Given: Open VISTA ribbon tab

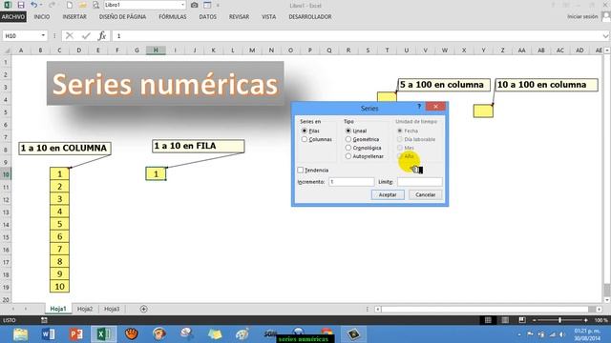Looking at the screenshot, I should coord(268,17).
